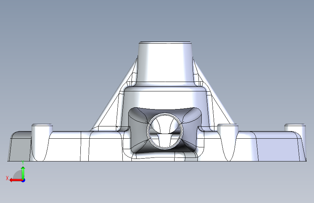Select the circular bore ring at model center

tap(165, 131)
